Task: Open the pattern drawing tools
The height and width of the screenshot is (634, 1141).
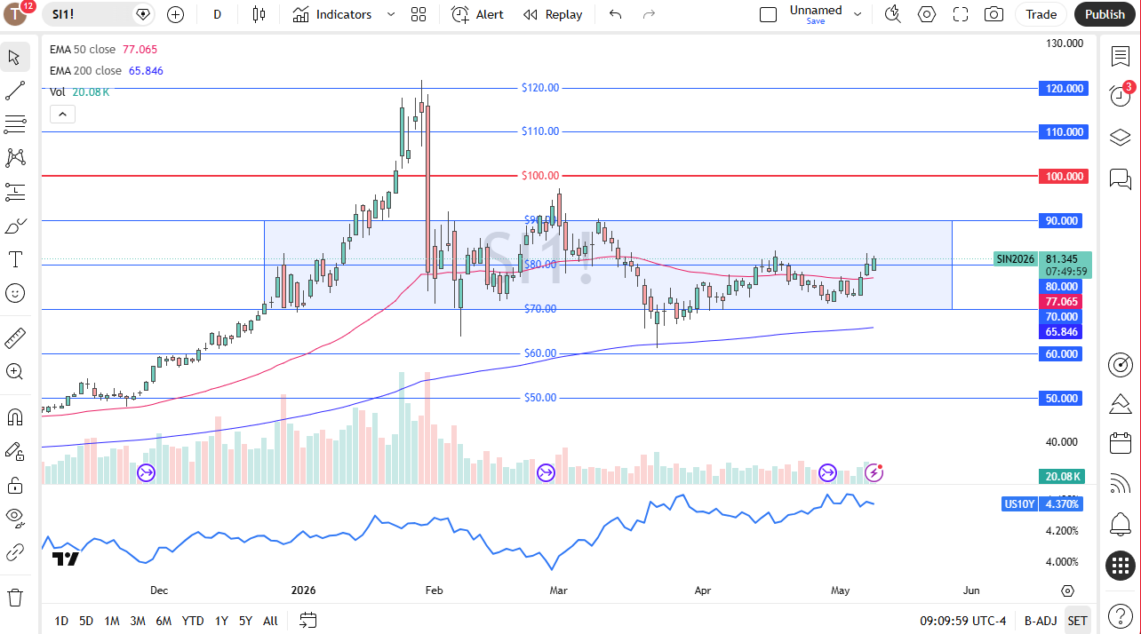Action: pos(14,157)
